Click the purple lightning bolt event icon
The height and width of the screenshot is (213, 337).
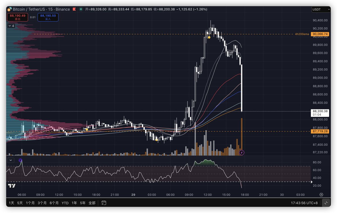[x=242, y=153]
